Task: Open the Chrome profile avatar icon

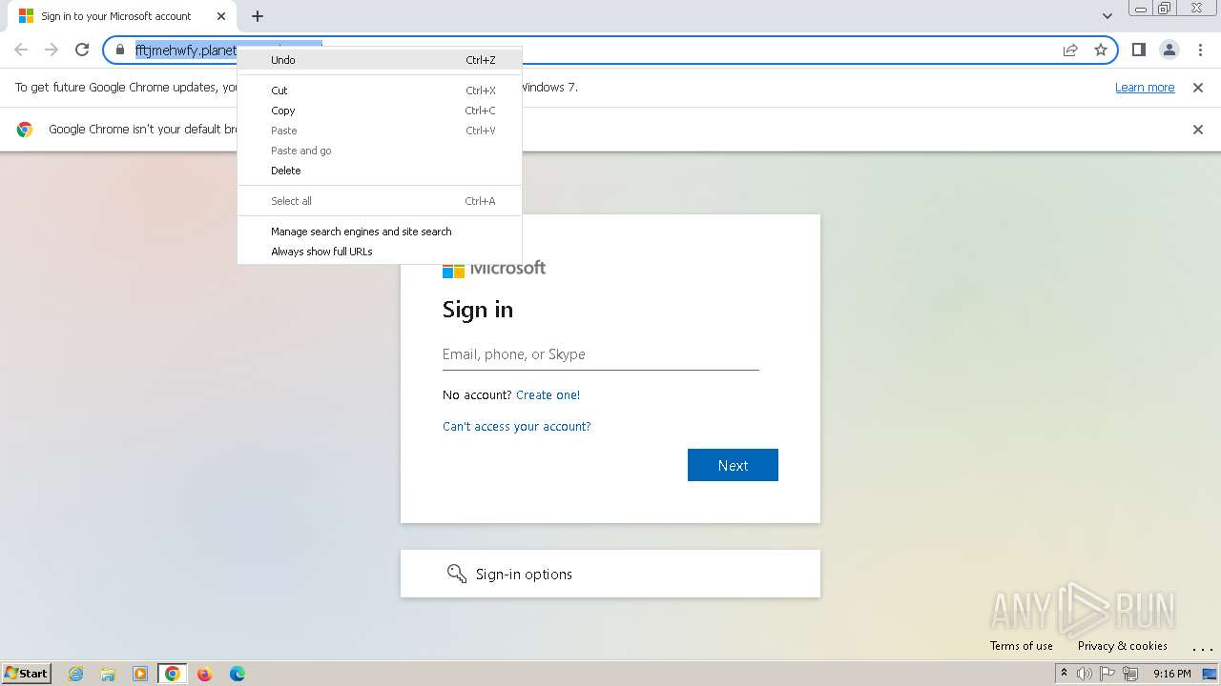Action: point(1169,50)
